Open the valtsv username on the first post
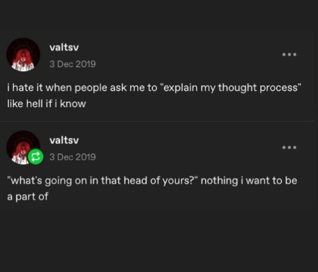This screenshot has width=318, height=272. coord(64,47)
